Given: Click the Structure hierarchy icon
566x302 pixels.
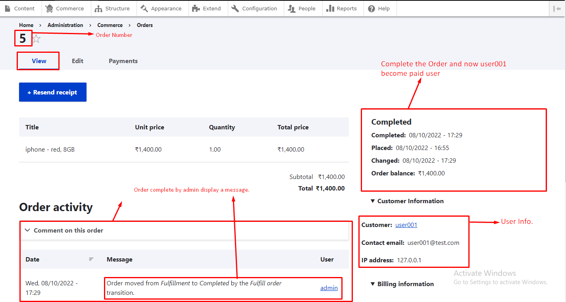Looking at the screenshot, I should pyautogui.click(x=98, y=8).
